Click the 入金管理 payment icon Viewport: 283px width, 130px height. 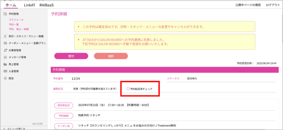tap(5, 71)
